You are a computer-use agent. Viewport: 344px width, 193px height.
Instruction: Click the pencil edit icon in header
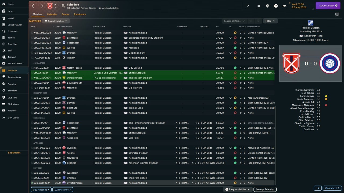[x=248, y=6]
